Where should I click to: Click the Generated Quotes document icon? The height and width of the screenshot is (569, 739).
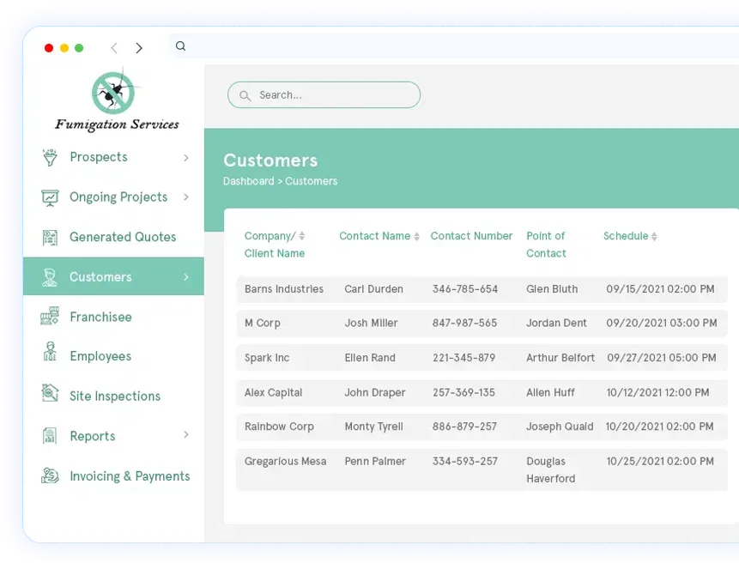50,237
